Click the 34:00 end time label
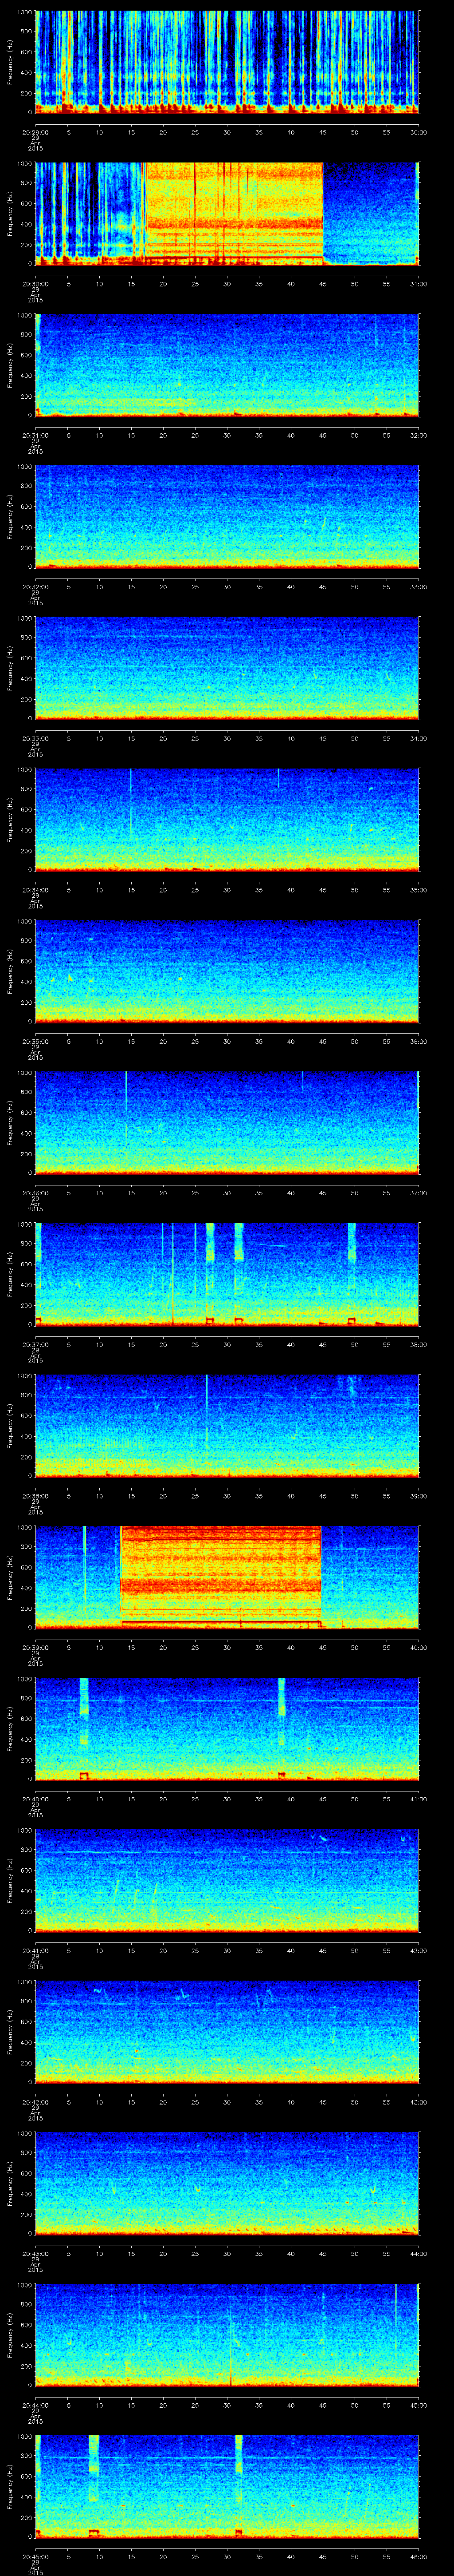Viewport: 454px width, 2576px height. (x=418, y=738)
